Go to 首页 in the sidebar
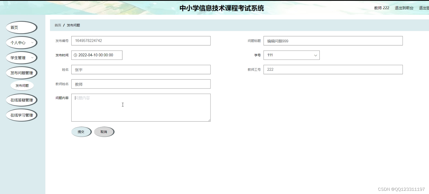Viewport: 429px width, 194px height. click(21, 27)
